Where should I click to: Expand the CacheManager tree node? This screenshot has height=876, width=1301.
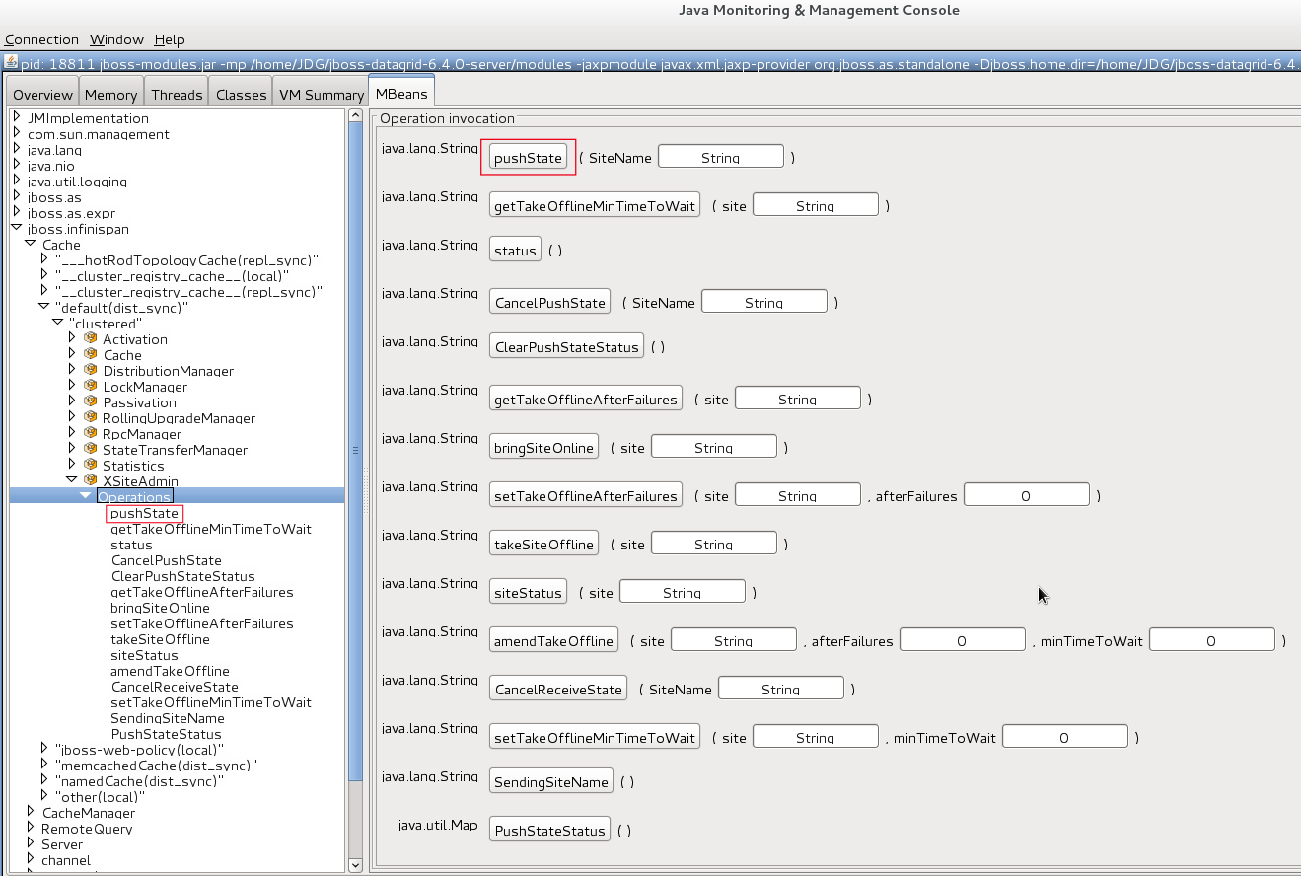coord(31,812)
